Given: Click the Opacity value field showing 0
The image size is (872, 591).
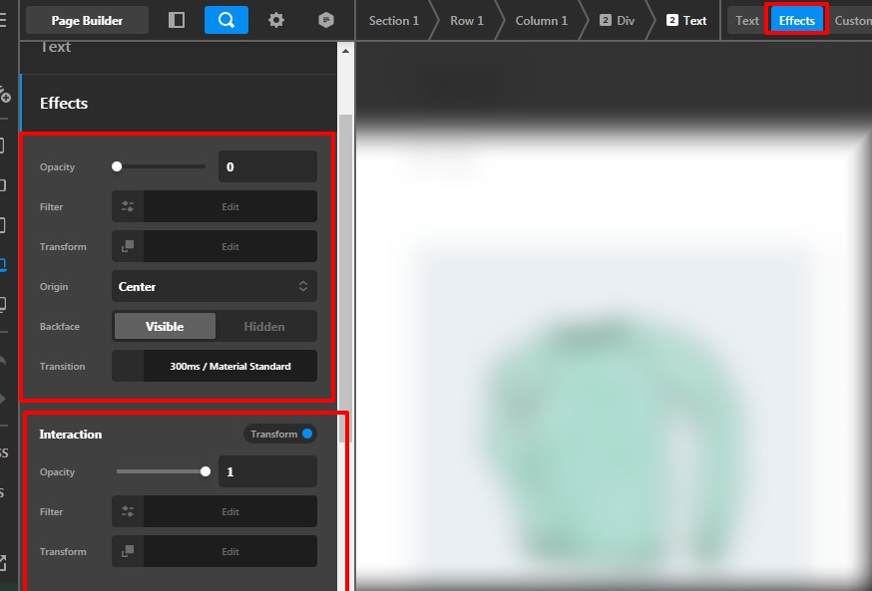Looking at the screenshot, I should tap(266, 166).
